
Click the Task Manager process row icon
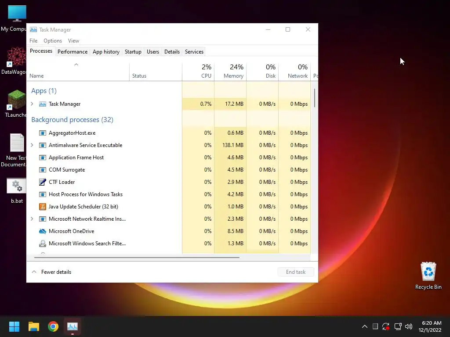[43, 104]
